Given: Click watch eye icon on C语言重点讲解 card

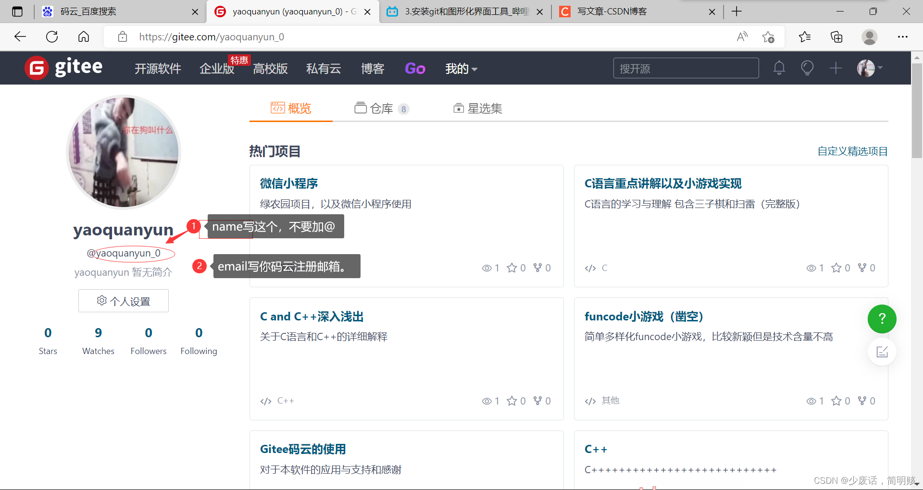Looking at the screenshot, I should point(811,268).
